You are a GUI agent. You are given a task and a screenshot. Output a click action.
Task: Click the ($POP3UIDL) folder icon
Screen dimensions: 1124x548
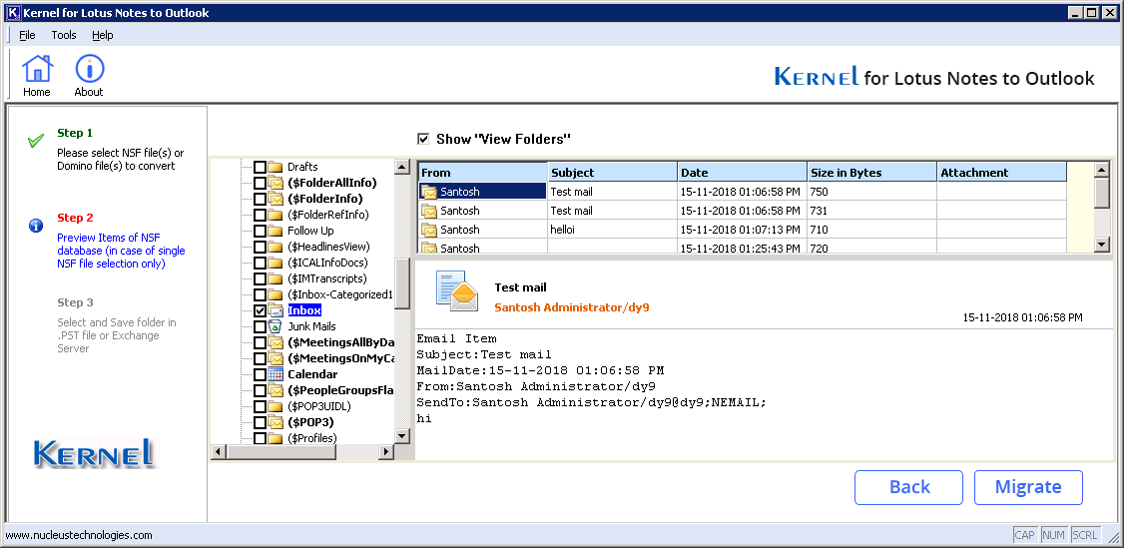pyautogui.click(x=276, y=406)
